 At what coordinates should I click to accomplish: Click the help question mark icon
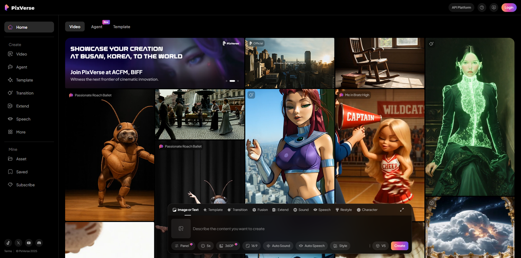tap(482, 7)
